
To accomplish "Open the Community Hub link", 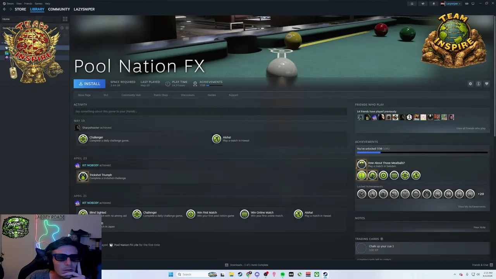I will (x=131, y=95).
